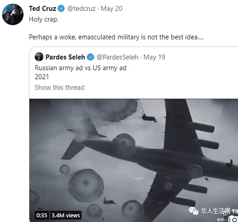238x222 pixels.
Task: Click the WeChat logo watermark
Action: (x=194, y=211)
